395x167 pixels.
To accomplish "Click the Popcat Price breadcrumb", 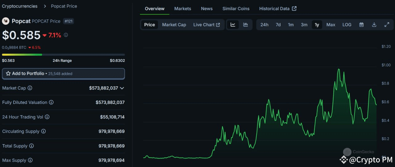I will (64, 6).
